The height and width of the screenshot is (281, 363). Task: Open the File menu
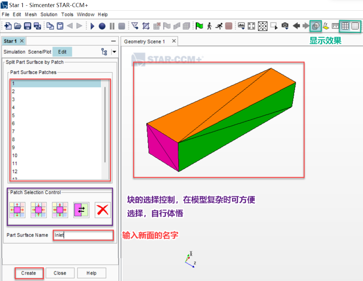click(6, 14)
